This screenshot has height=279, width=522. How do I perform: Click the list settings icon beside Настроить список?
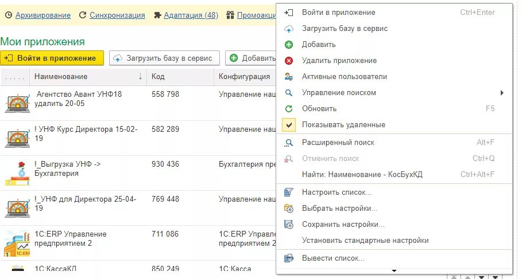[289, 192]
